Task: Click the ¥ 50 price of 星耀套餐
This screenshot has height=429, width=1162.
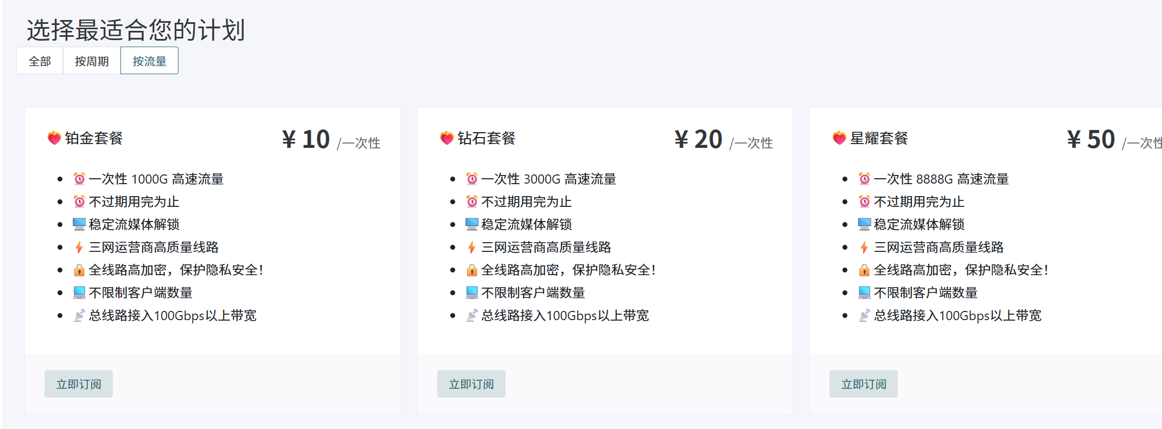Action: (1091, 140)
